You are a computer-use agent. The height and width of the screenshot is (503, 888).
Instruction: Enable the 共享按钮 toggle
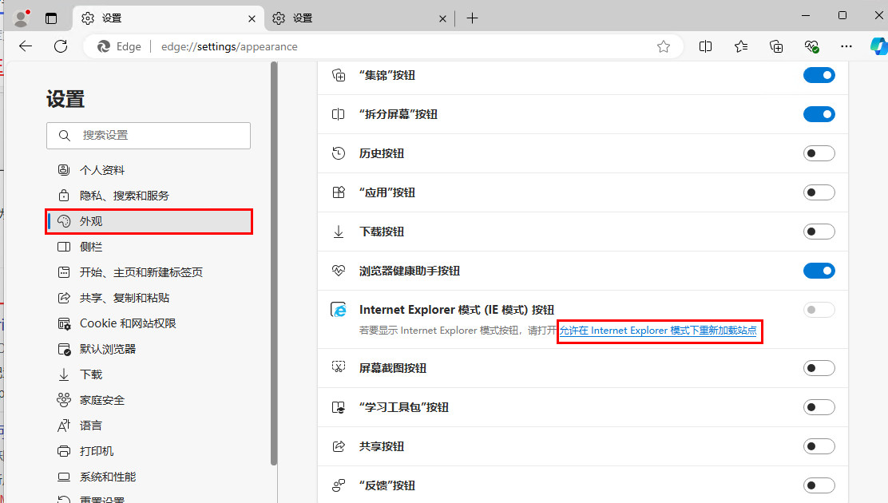[x=819, y=446]
